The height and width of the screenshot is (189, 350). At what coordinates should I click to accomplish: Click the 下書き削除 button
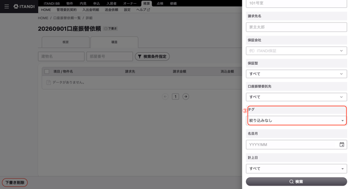pyautogui.click(x=15, y=183)
